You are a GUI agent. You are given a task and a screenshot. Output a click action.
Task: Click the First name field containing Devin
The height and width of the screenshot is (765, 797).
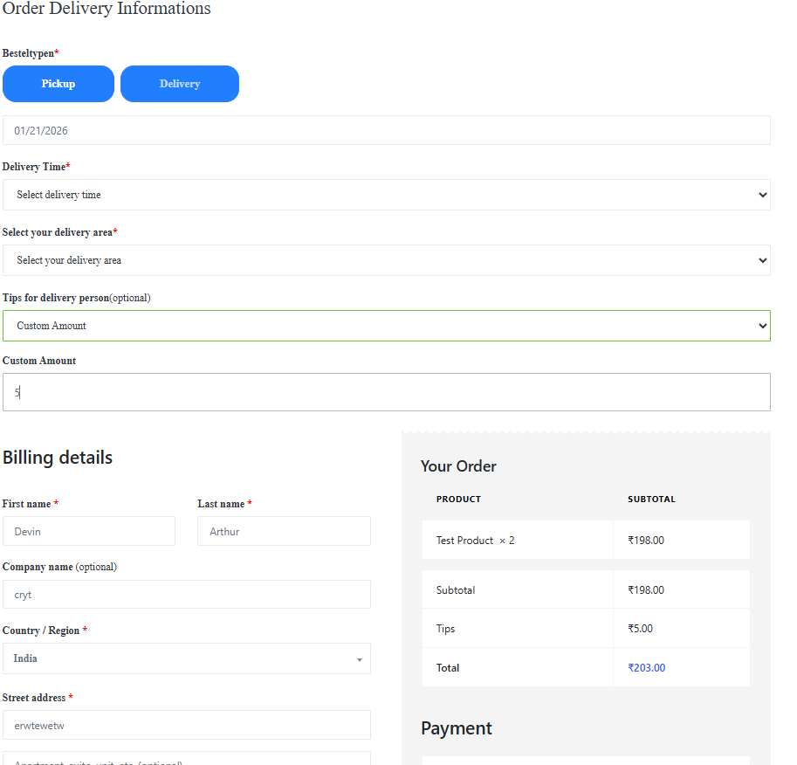click(89, 531)
